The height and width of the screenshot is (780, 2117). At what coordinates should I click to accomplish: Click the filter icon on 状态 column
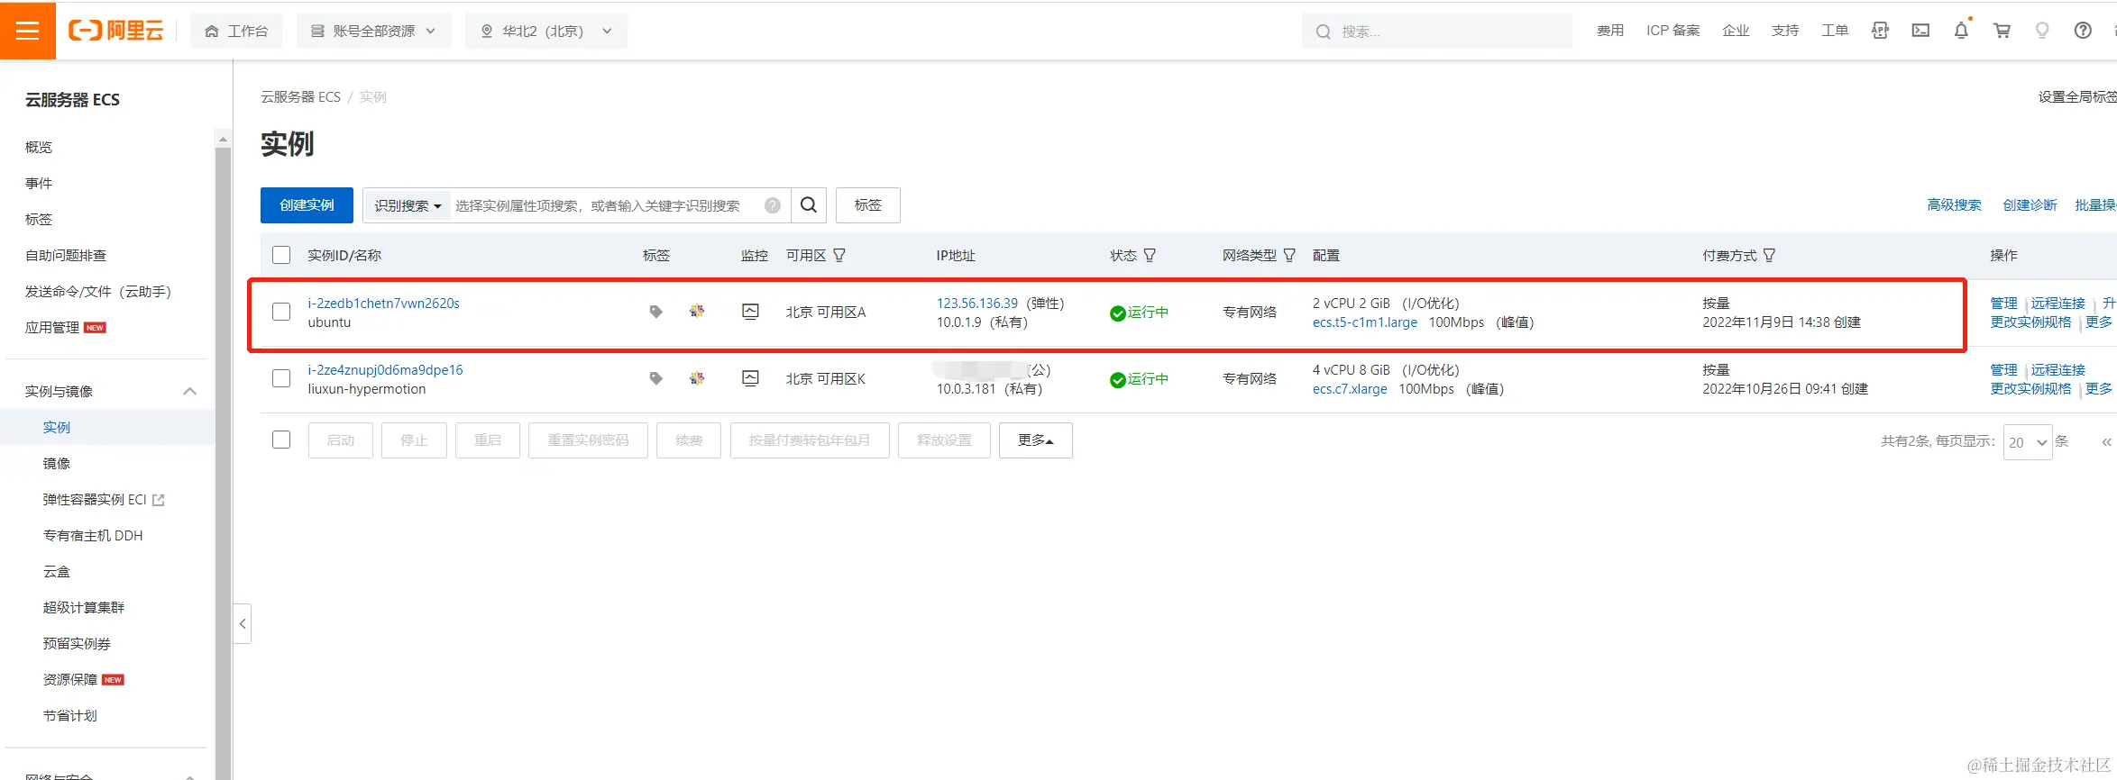tap(1150, 255)
